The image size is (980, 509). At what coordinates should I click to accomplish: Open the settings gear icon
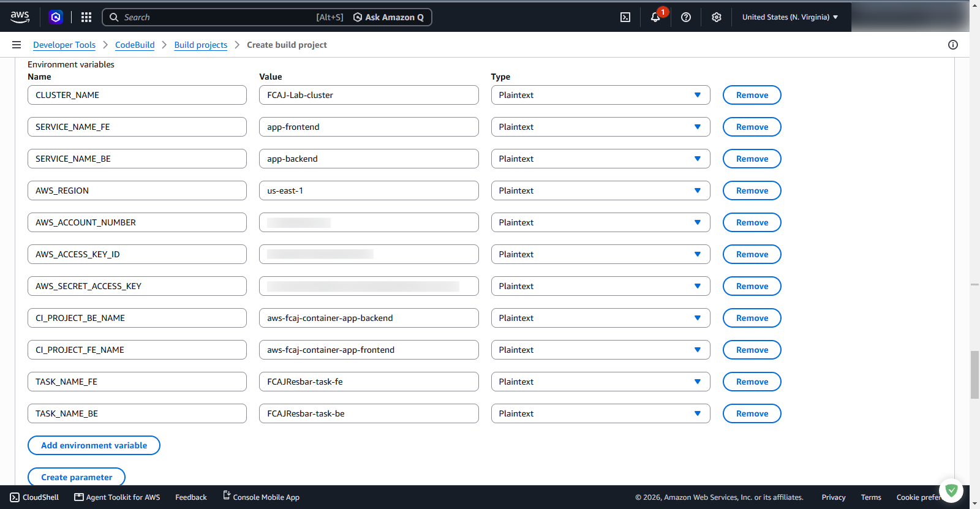[x=717, y=17]
